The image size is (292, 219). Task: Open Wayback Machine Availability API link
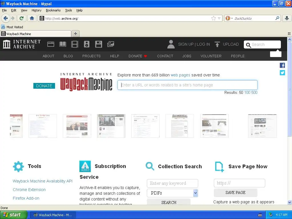(x=42, y=181)
